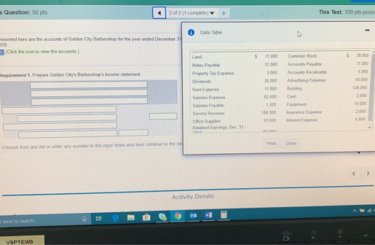The height and width of the screenshot is (245, 375).
Task: Click the data table scrollbar down arrow
Action: [370, 128]
